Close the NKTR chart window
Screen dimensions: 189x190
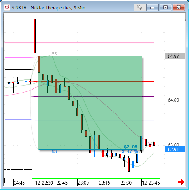[x=179, y=7]
